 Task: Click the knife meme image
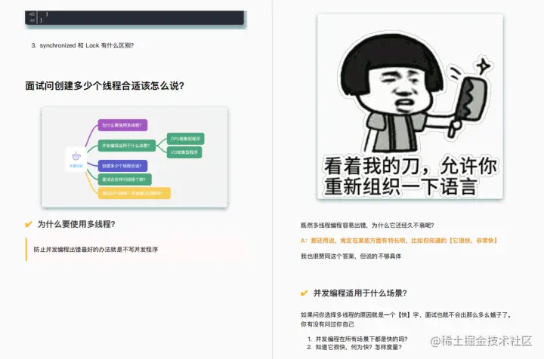click(410, 106)
